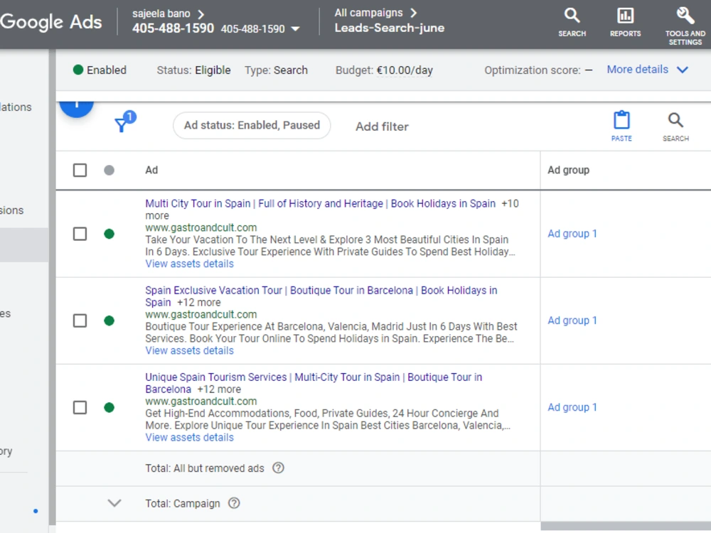The width and height of the screenshot is (711, 533).
Task: View assets details for Spain Exclusive Vacation ad
Action: (190, 350)
